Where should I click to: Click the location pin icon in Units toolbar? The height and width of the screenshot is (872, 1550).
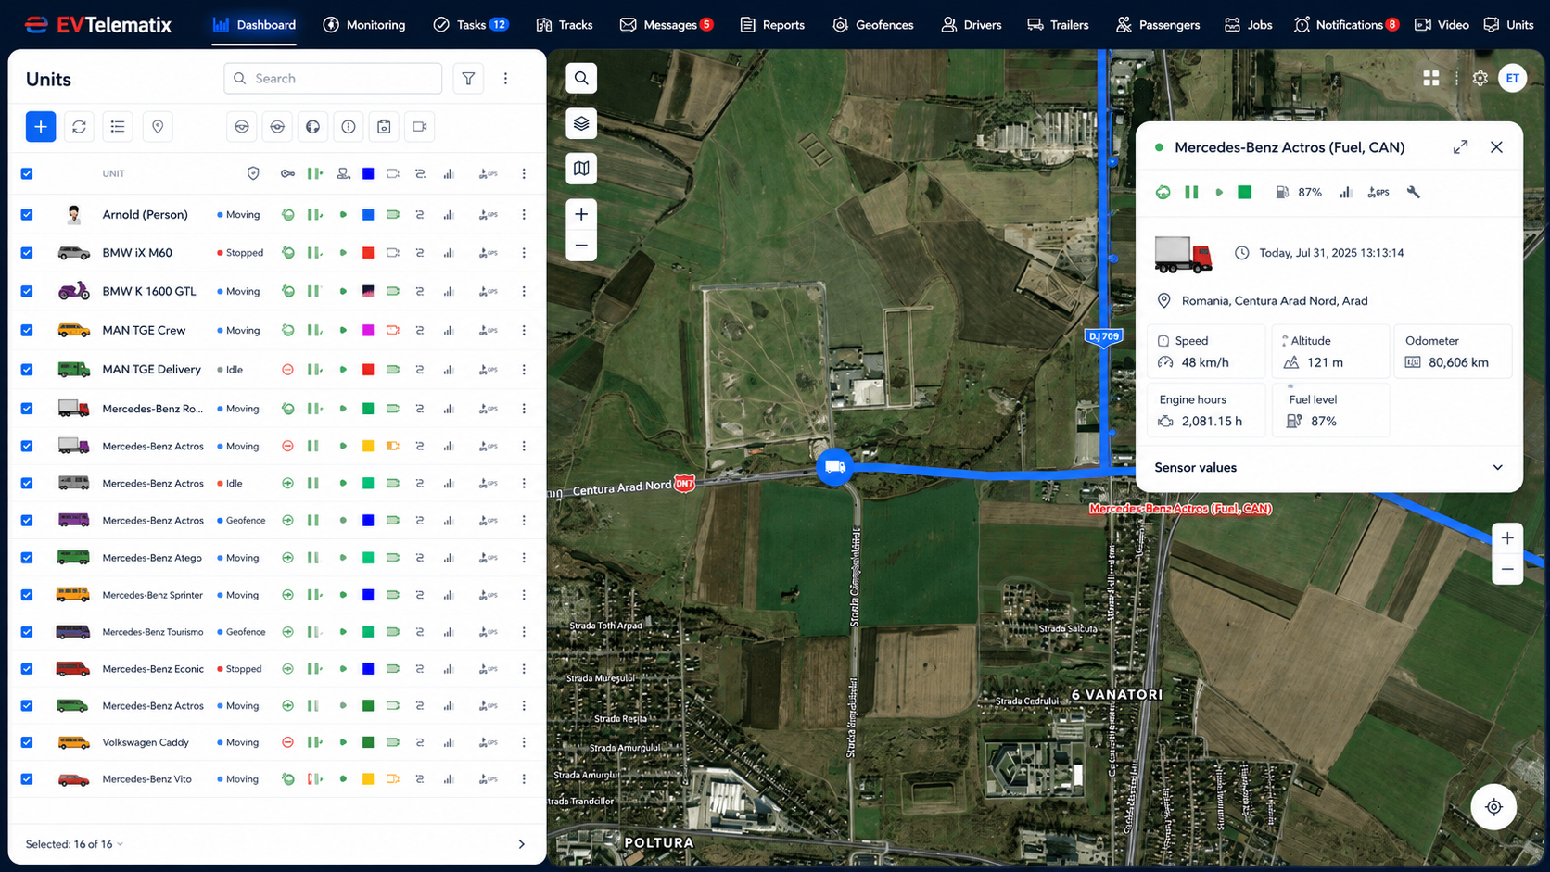tap(158, 127)
